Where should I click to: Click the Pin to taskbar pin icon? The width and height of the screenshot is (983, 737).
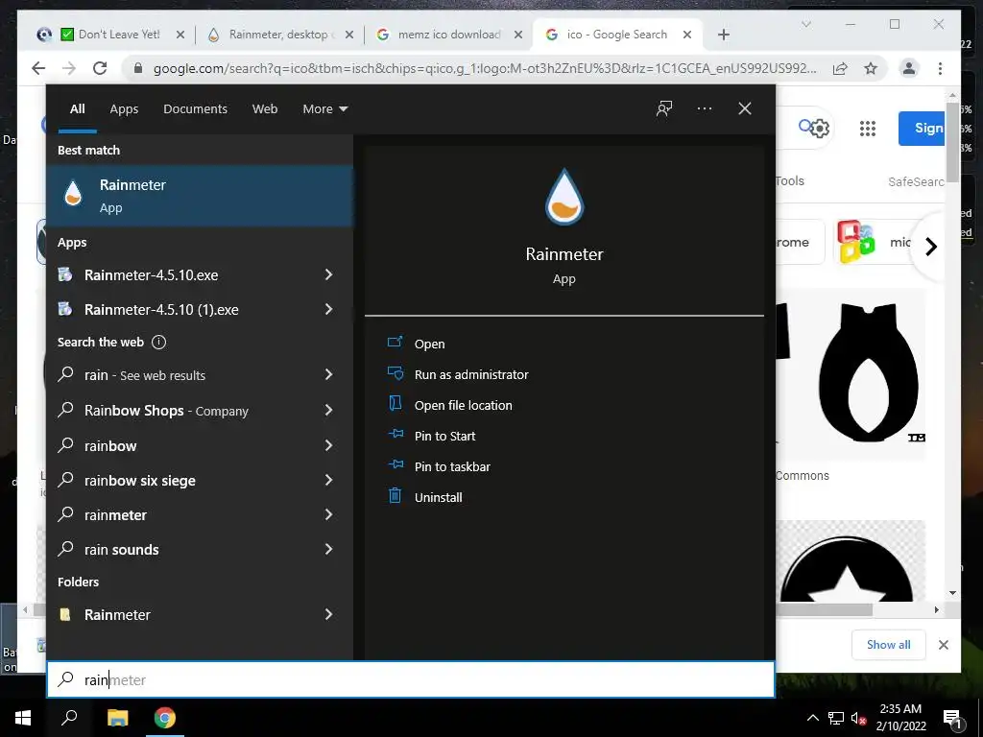click(395, 464)
